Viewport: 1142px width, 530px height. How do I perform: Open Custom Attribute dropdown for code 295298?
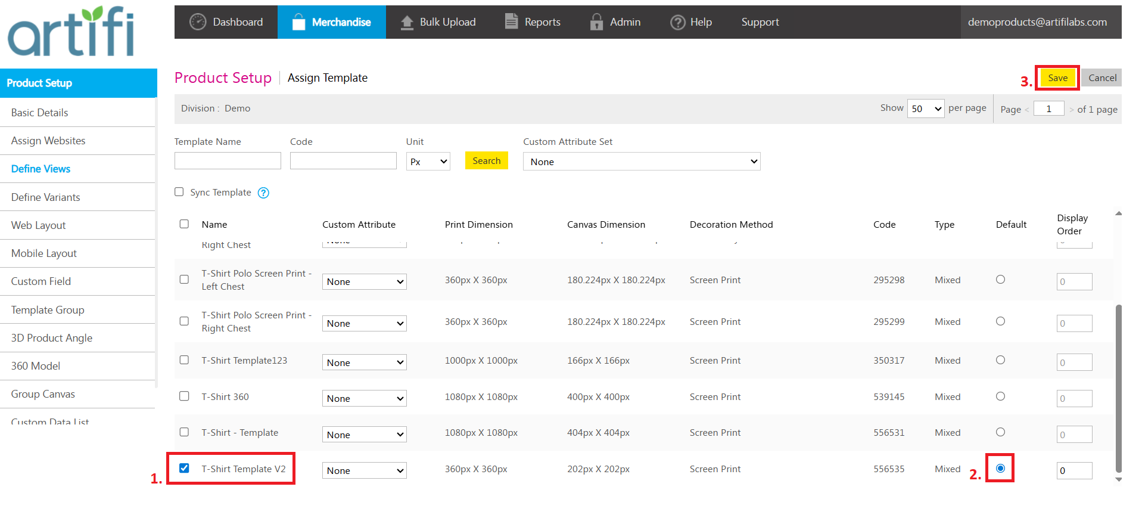[365, 281]
